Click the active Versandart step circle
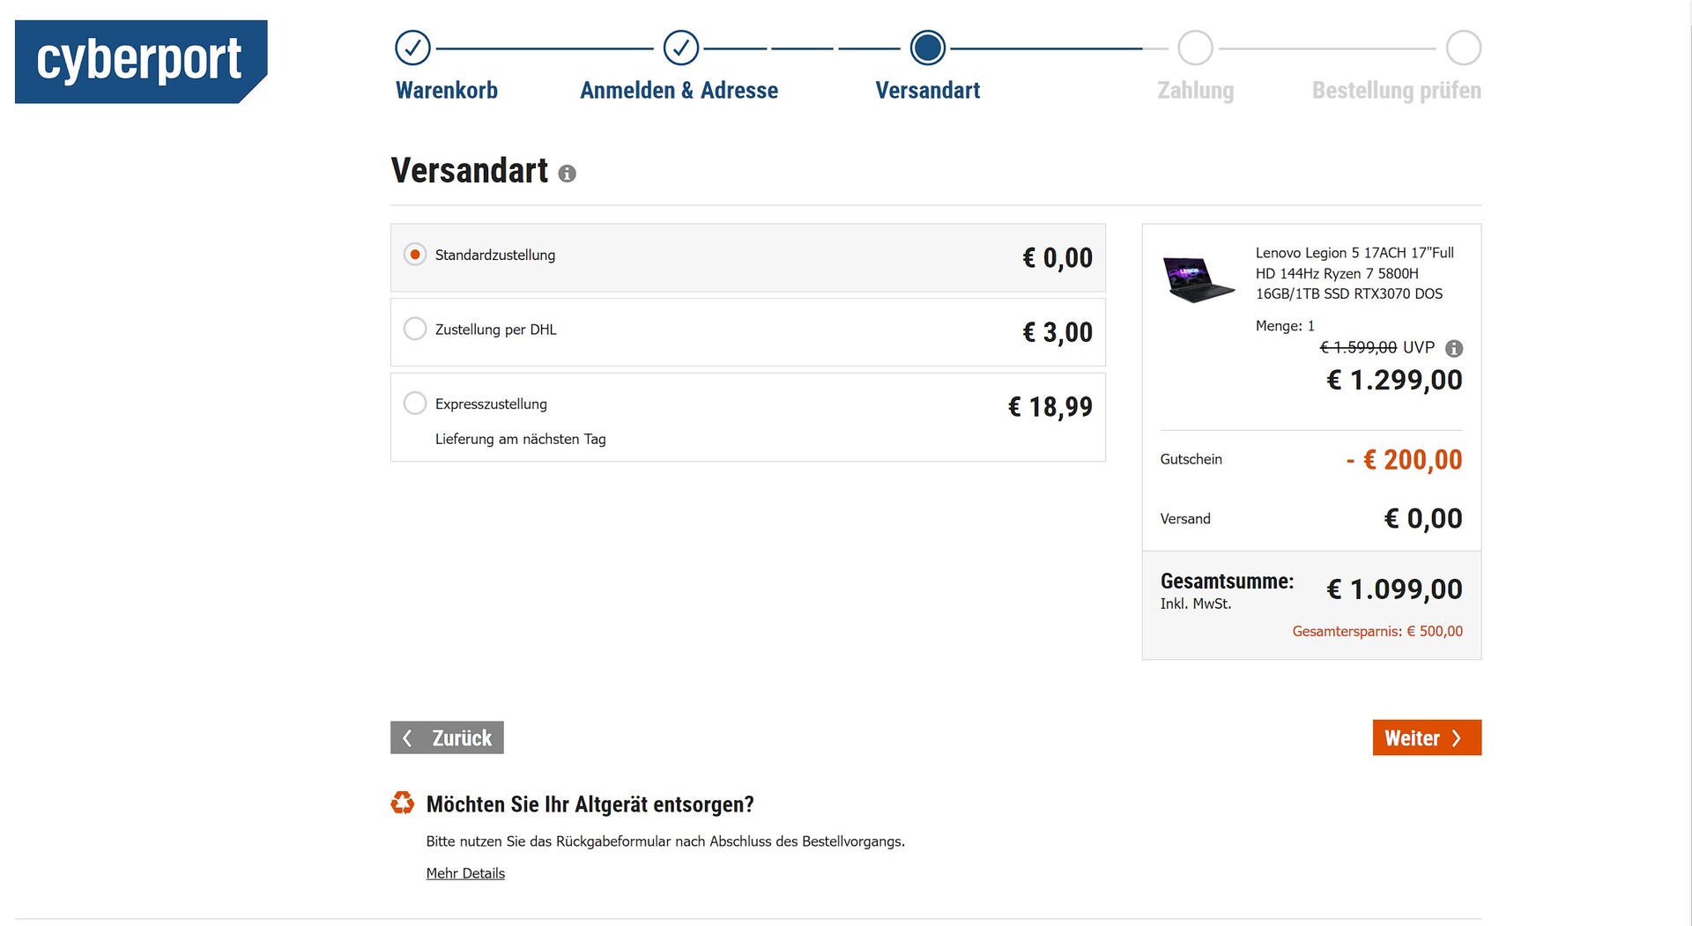Image resolution: width=1692 pixels, height=926 pixels. 927,48
